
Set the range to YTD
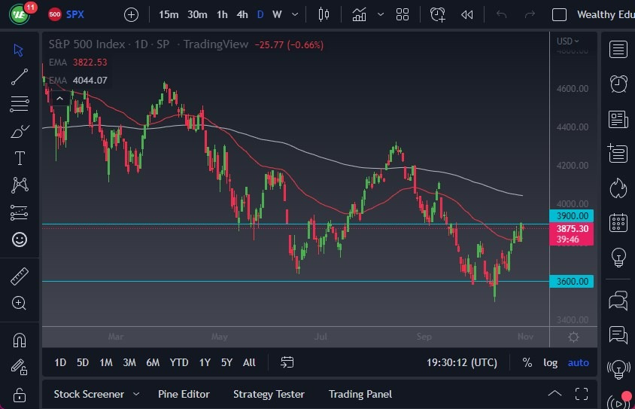[x=179, y=362]
